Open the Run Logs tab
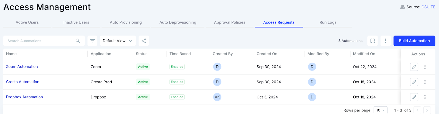This screenshot has width=439, height=114. [328, 22]
